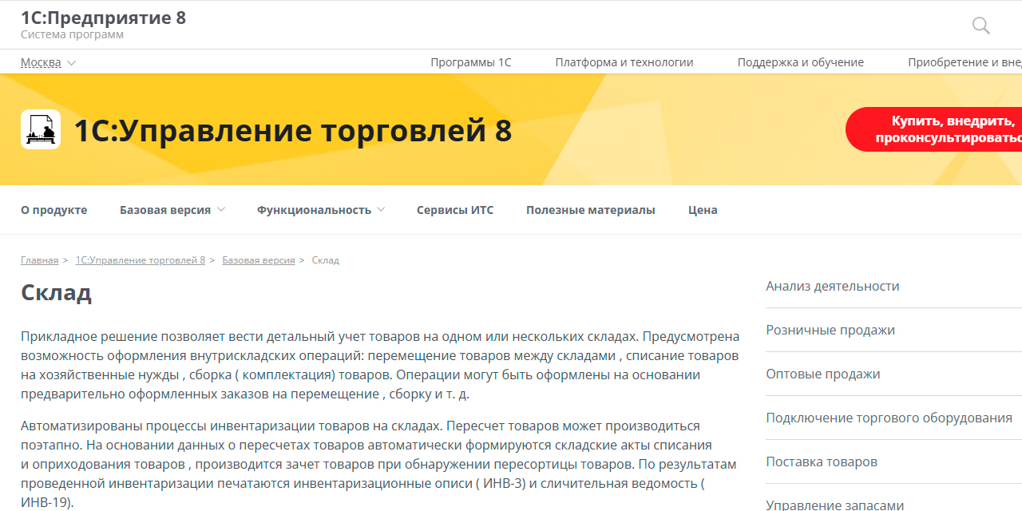The image size is (1022, 511).
Task: Expand the Базовая версия dropdown arrow
Action: [221, 209]
